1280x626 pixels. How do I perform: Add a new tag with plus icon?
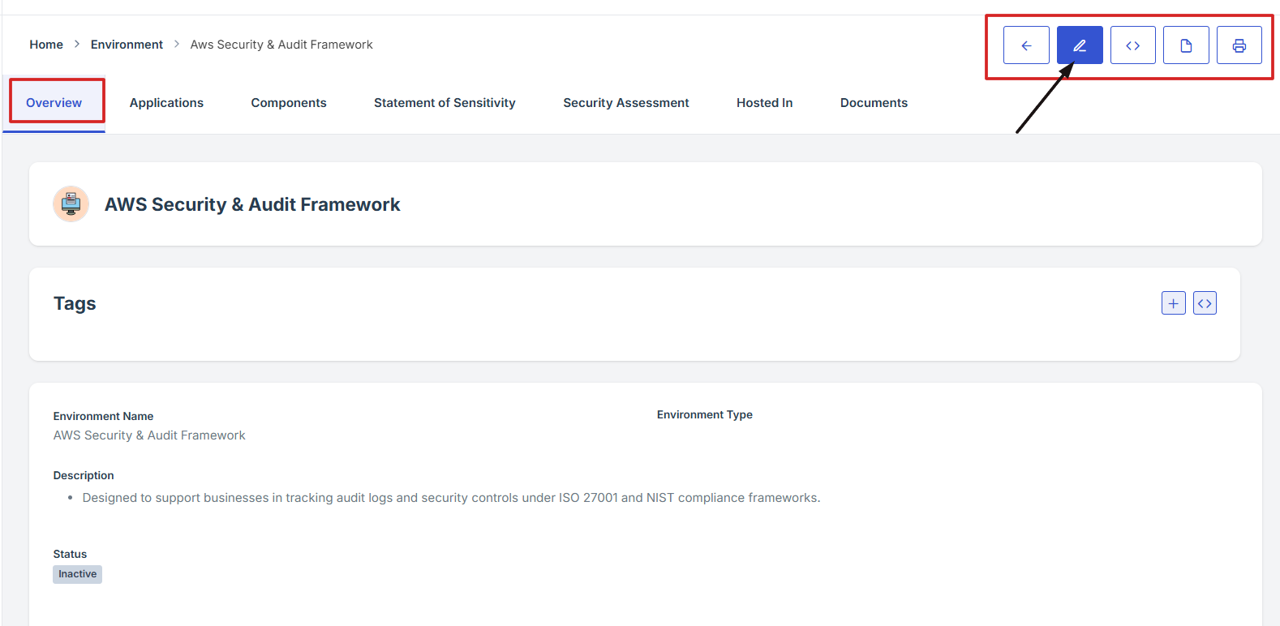click(1174, 303)
